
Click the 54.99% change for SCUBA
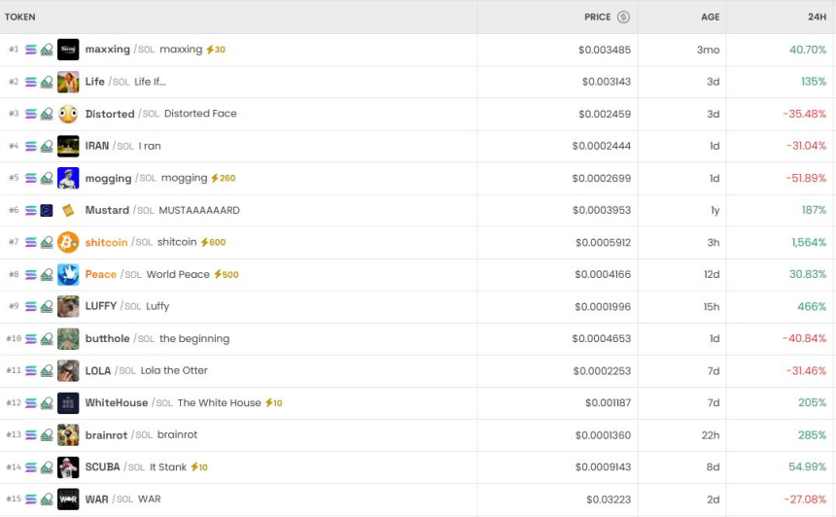tap(807, 467)
